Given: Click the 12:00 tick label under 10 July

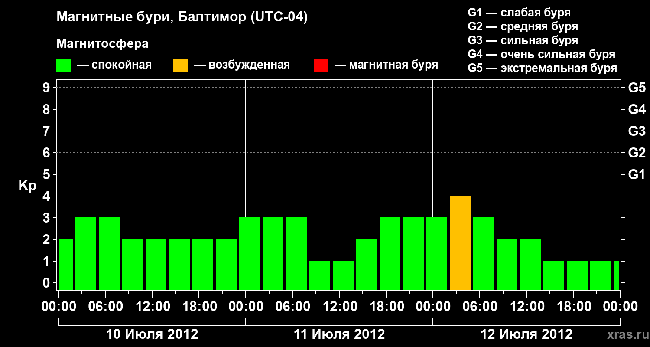Looking at the screenshot, I should pyautogui.click(x=152, y=307).
